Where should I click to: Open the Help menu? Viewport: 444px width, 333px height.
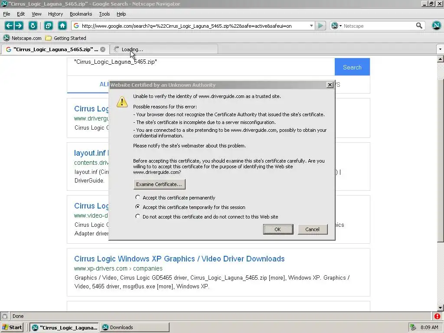121,14
